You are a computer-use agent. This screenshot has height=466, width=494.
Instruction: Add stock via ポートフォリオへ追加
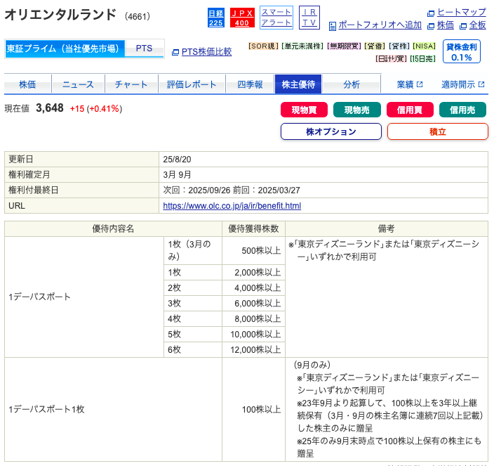coord(380,25)
